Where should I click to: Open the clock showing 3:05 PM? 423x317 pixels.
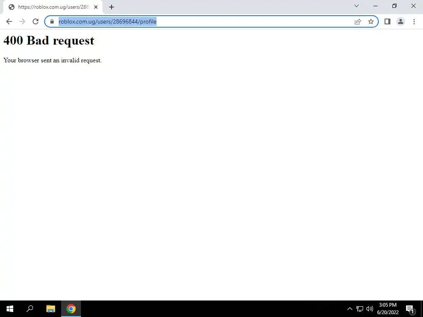pyautogui.click(x=387, y=309)
